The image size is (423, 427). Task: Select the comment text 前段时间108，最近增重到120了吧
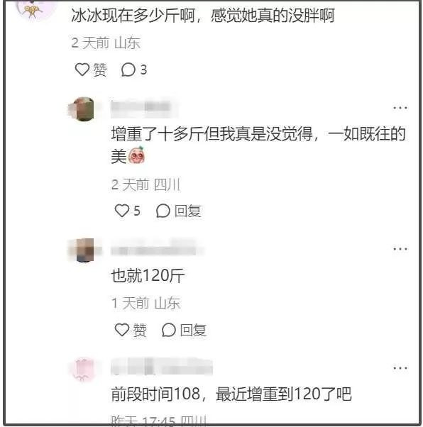231,394
